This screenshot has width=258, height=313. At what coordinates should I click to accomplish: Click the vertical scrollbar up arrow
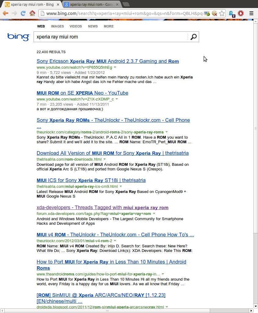pyautogui.click(x=256, y=21)
